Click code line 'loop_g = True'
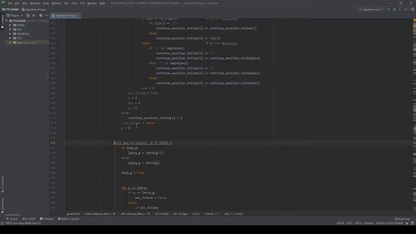The height and width of the screenshot is (234, 416). [x=133, y=173]
